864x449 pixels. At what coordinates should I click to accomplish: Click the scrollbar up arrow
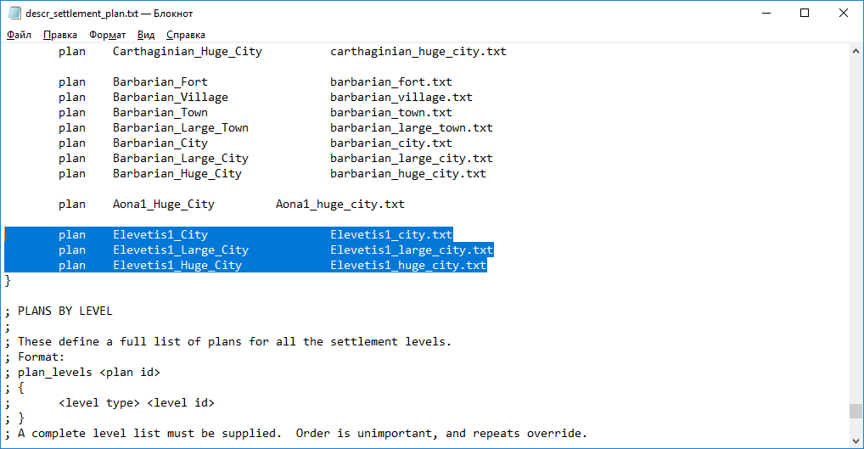(x=856, y=51)
